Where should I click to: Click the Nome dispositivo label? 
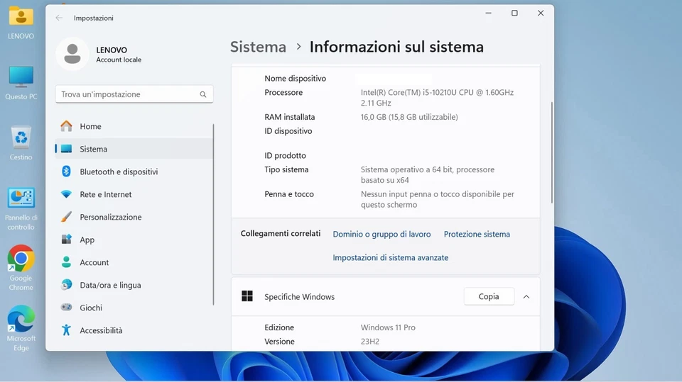click(295, 79)
